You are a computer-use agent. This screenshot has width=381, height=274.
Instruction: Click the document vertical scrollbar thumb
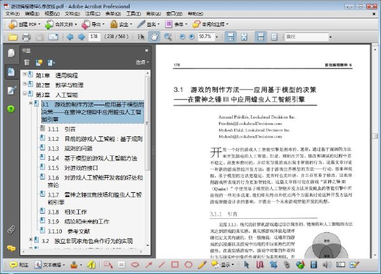coord(375,136)
